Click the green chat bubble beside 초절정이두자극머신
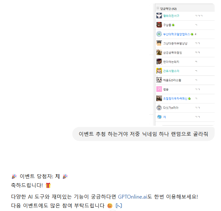The image size is (221, 211). click(189, 99)
